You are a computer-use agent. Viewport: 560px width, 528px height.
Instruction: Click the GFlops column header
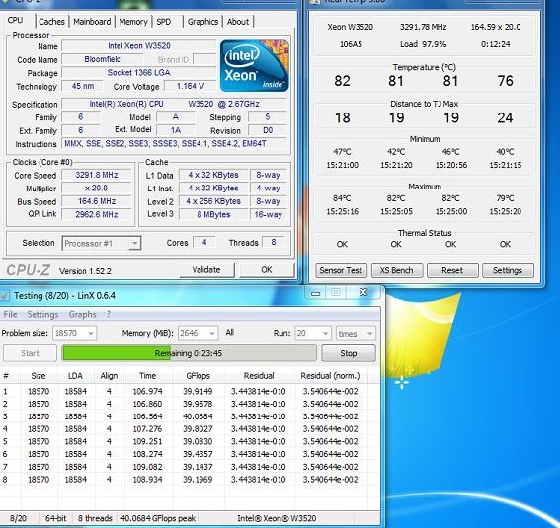[198, 376]
